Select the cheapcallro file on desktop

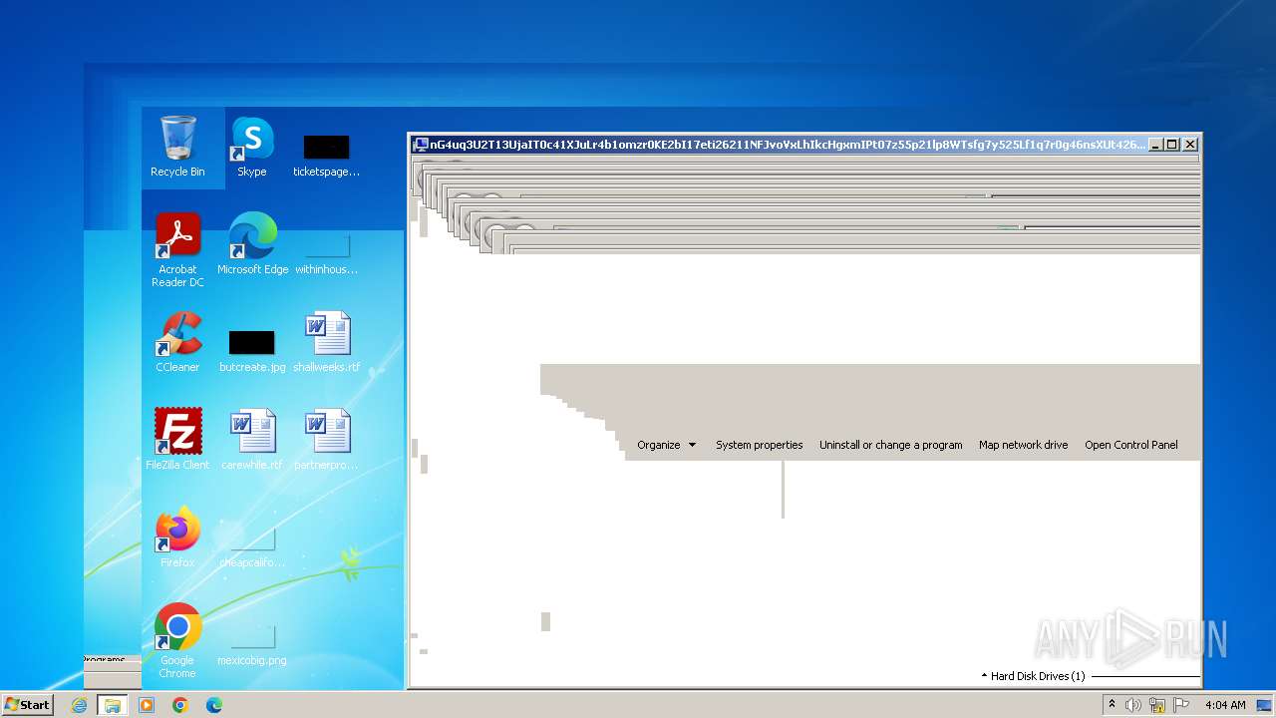point(252,546)
